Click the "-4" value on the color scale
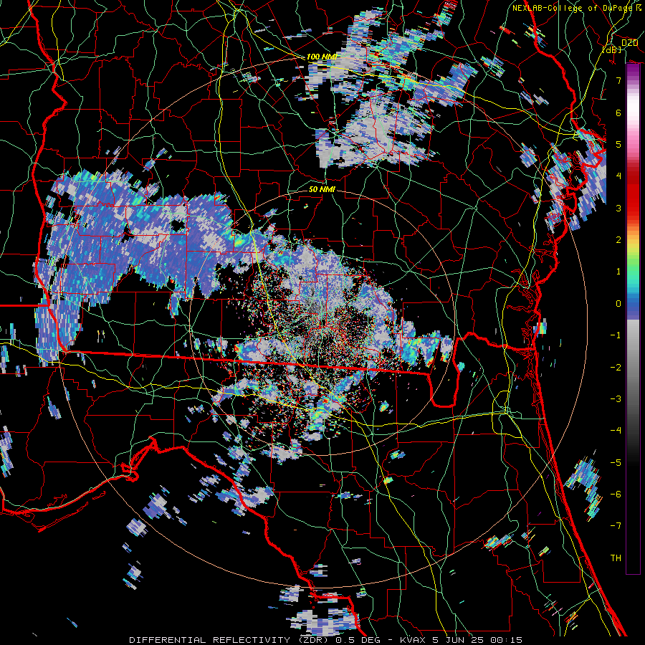 [x=616, y=430]
